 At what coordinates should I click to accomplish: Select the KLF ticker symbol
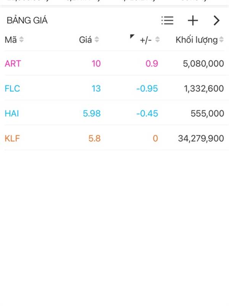(x=12, y=138)
